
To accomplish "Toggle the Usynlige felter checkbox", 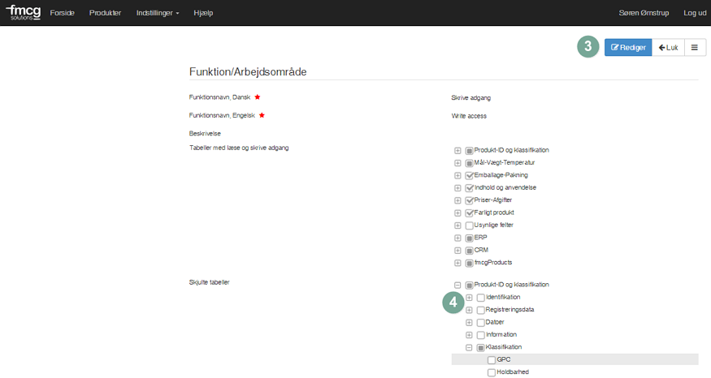I will click(x=469, y=225).
